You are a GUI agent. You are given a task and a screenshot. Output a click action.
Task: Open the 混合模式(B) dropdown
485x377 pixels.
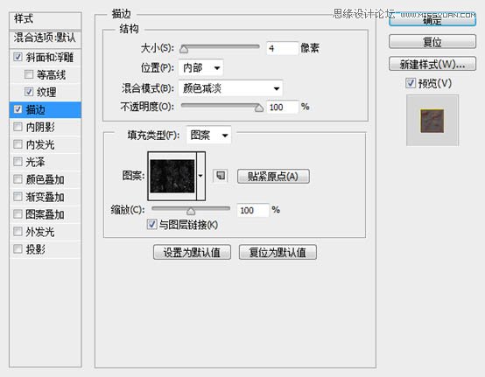click(x=230, y=88)
